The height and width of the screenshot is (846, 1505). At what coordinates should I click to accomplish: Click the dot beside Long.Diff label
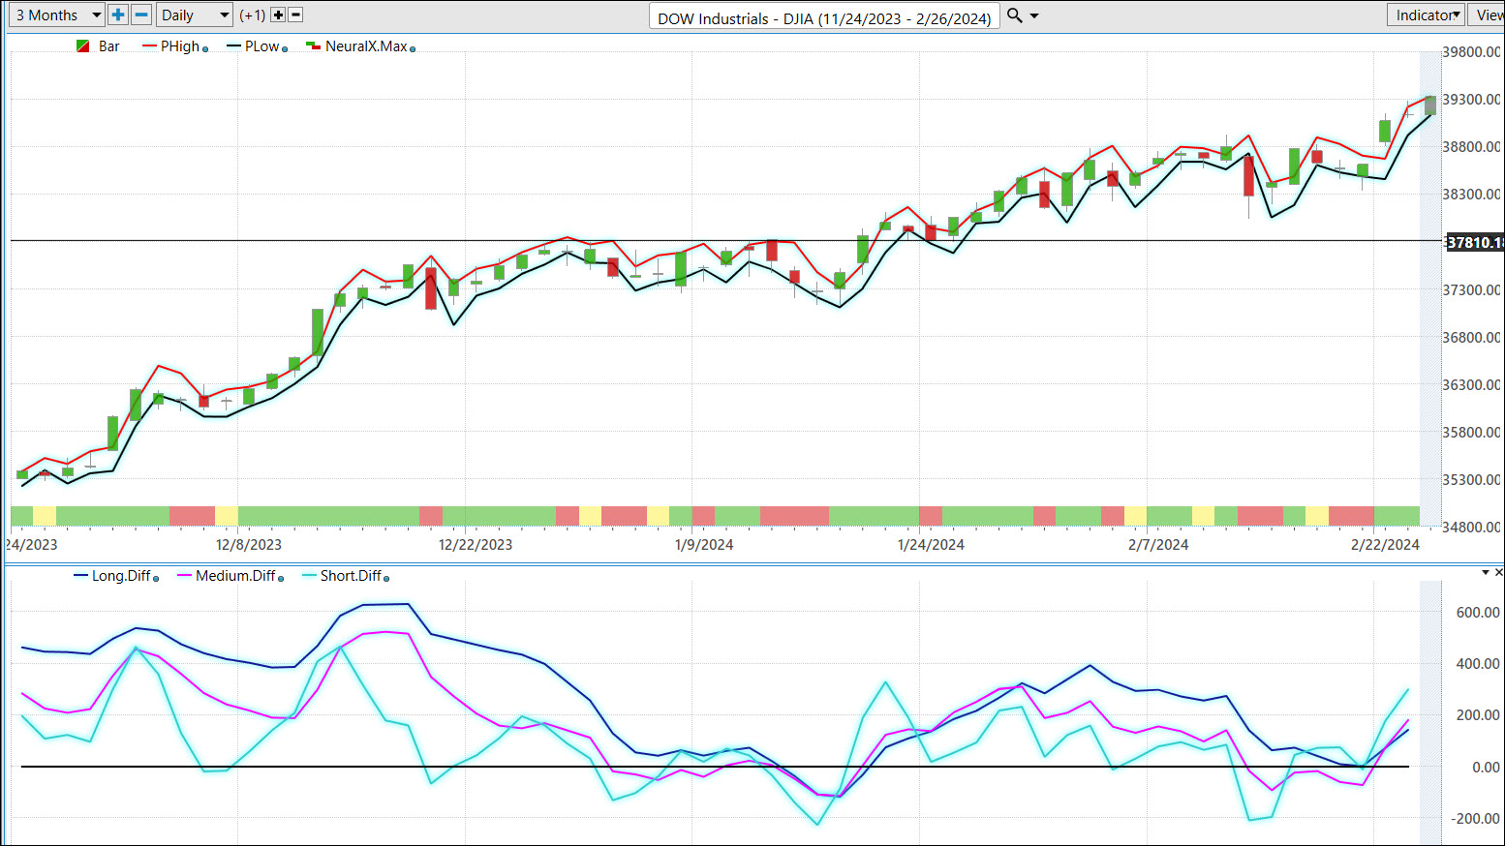click(156, 579)
